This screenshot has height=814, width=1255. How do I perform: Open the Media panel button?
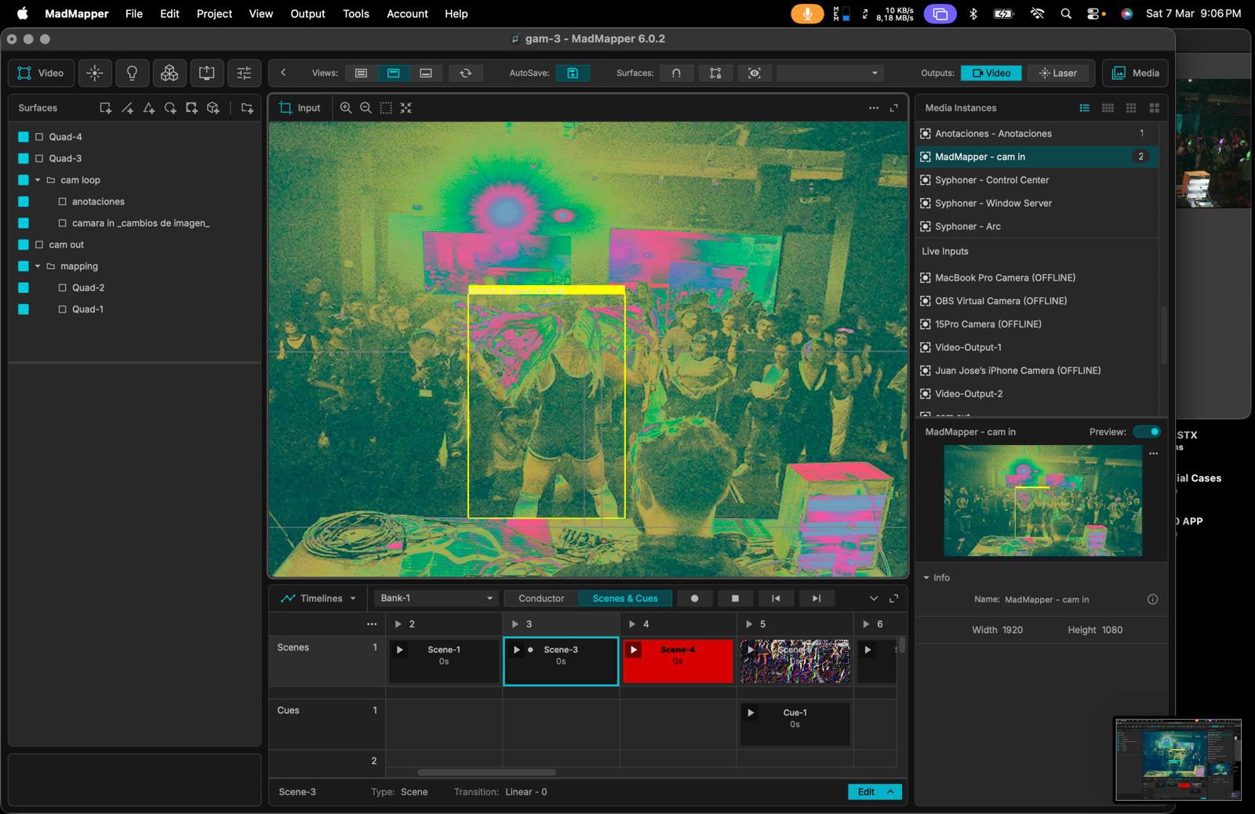(x=1135, y=73)
